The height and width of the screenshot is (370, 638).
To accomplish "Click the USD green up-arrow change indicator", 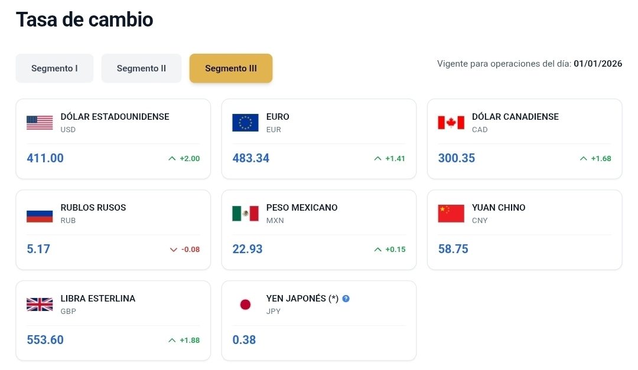I will 172,159.
